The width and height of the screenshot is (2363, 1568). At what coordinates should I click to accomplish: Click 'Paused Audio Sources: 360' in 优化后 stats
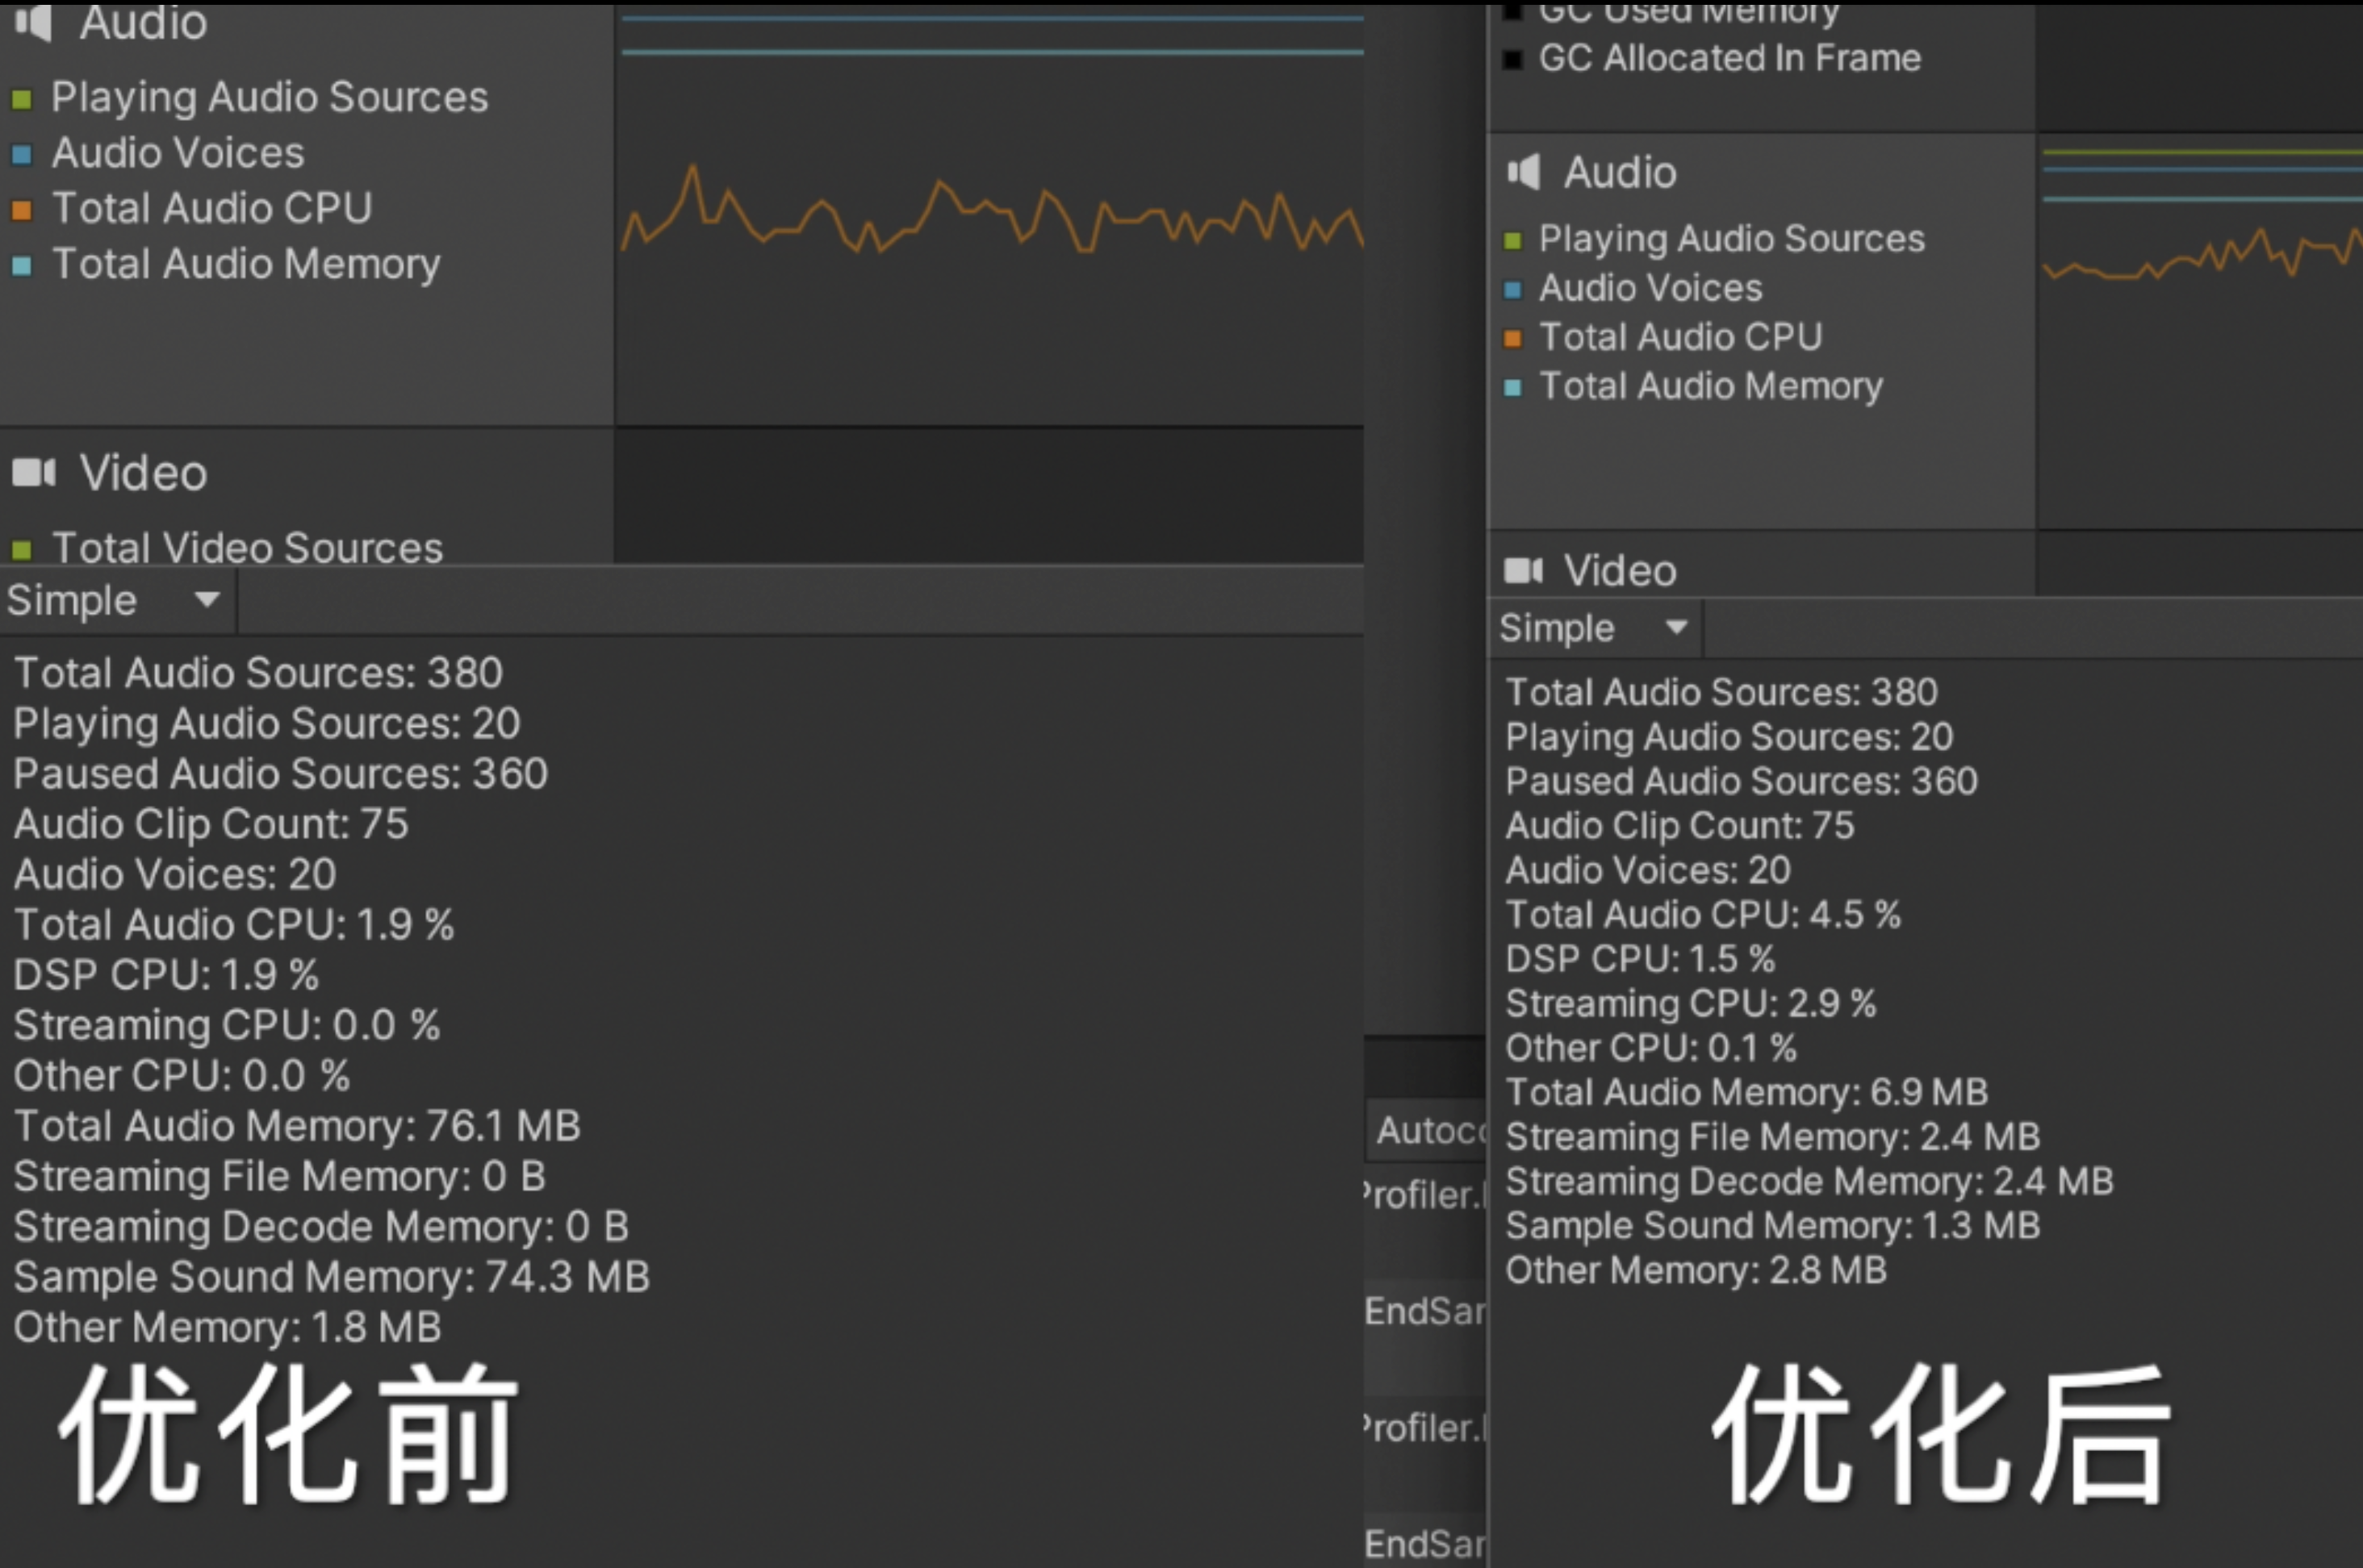(1742, 781)
